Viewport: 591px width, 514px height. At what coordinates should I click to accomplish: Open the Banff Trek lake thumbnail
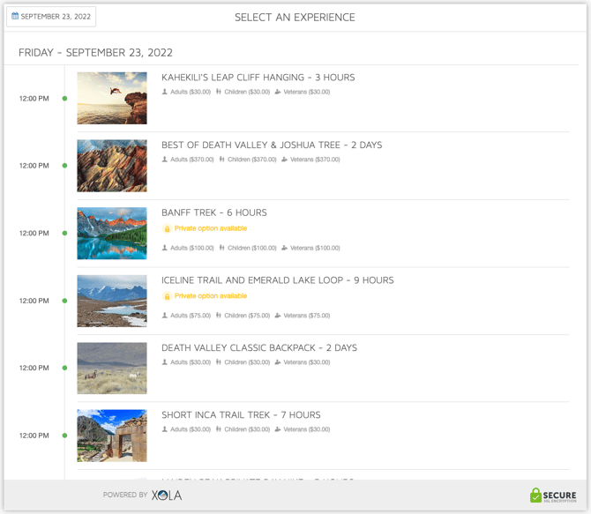coord(112,234)
